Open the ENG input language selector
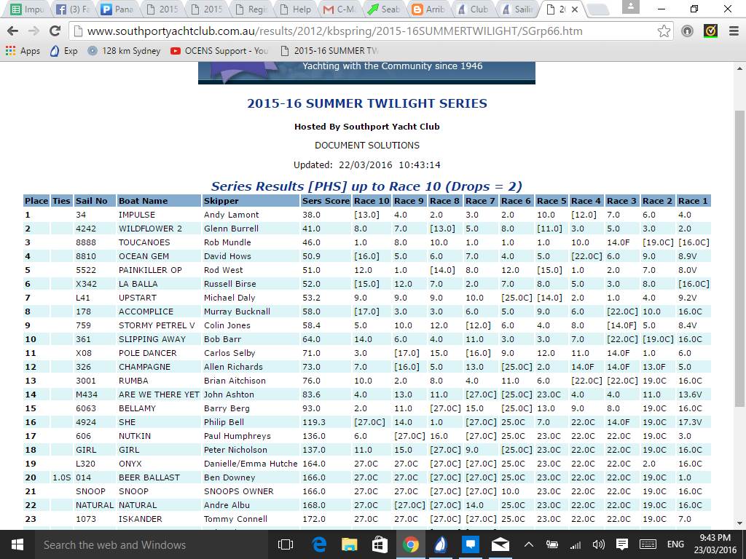The image size is (746, 559). (675, 544)
